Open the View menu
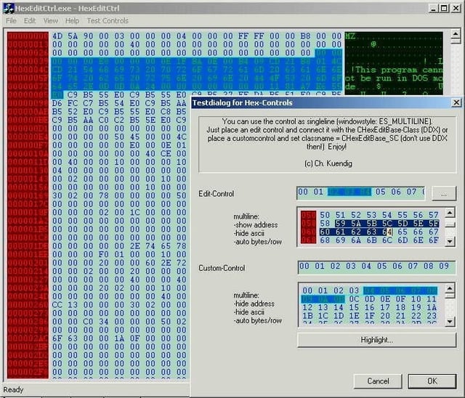 click(x=51, y=21)
